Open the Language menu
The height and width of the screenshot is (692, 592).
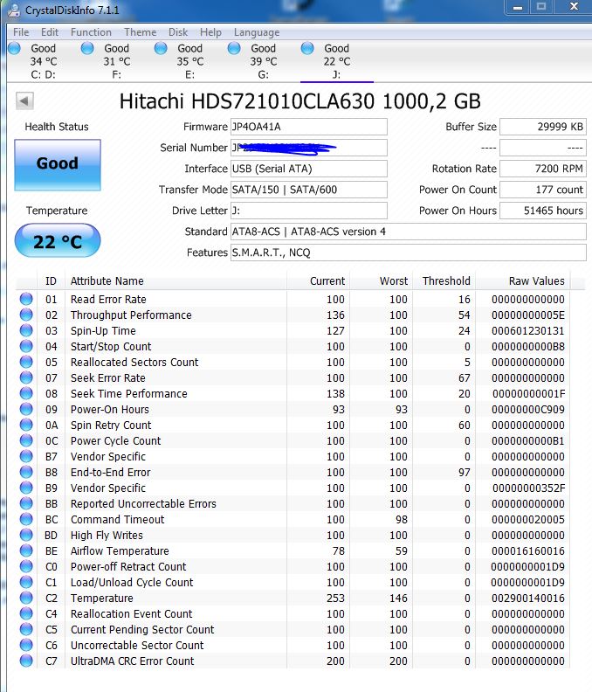[257, 32]
